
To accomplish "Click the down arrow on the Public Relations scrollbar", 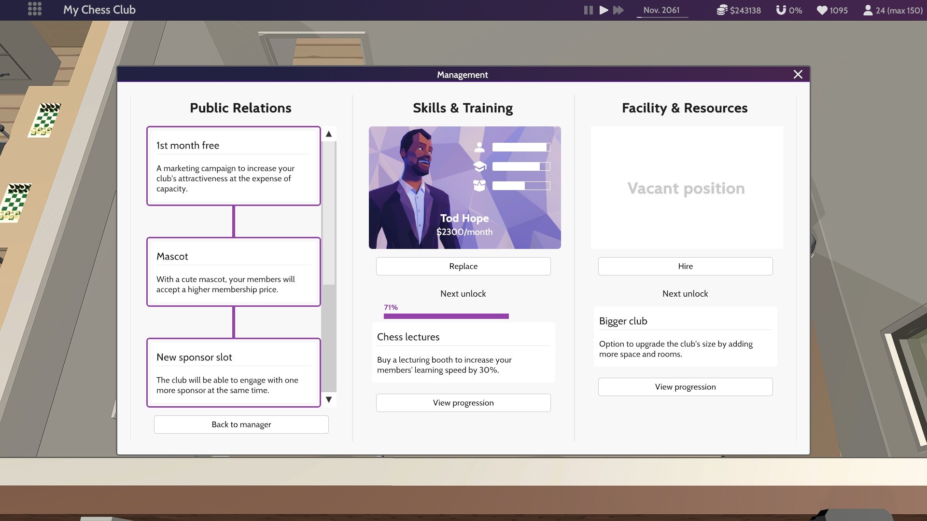I will click(329, 399).
